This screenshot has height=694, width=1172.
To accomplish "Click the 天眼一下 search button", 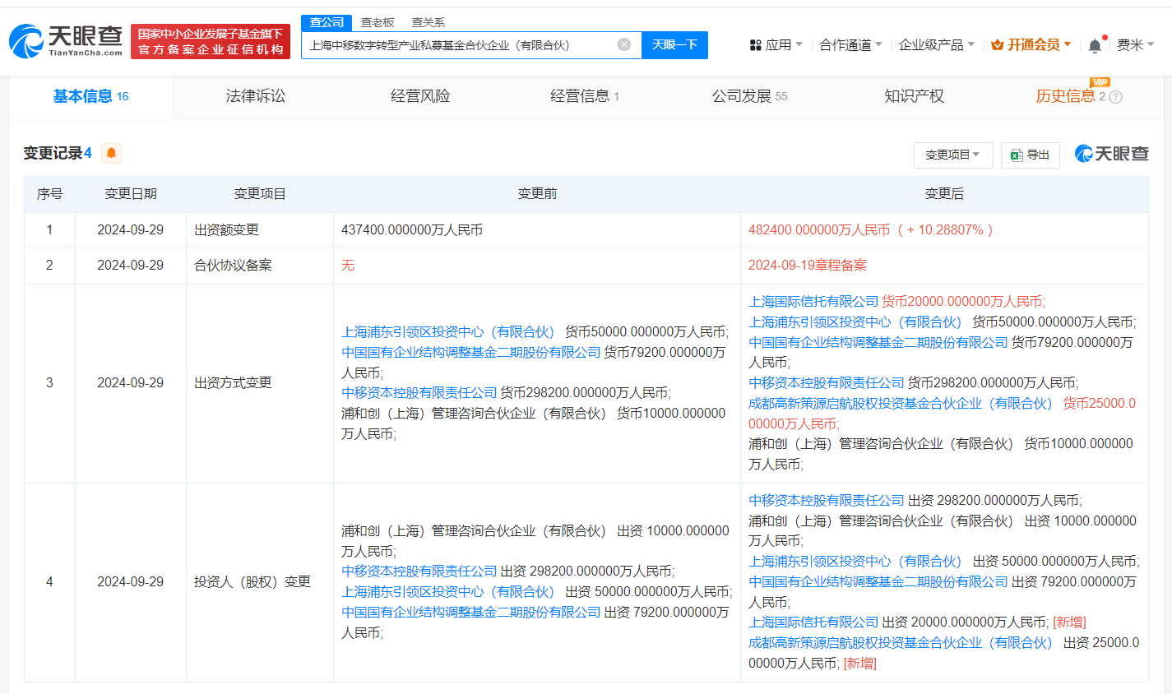I will point(674,44).
